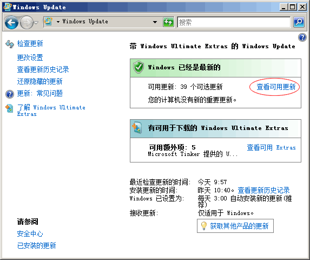
Task: Click the Windows Update icon in address bar
Action: click(x=49, y=22)
